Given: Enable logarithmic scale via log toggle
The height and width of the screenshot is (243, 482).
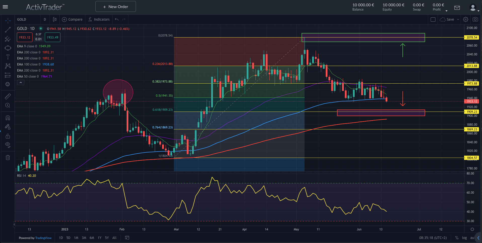Looking at the screenshot, I should point(464,238).
